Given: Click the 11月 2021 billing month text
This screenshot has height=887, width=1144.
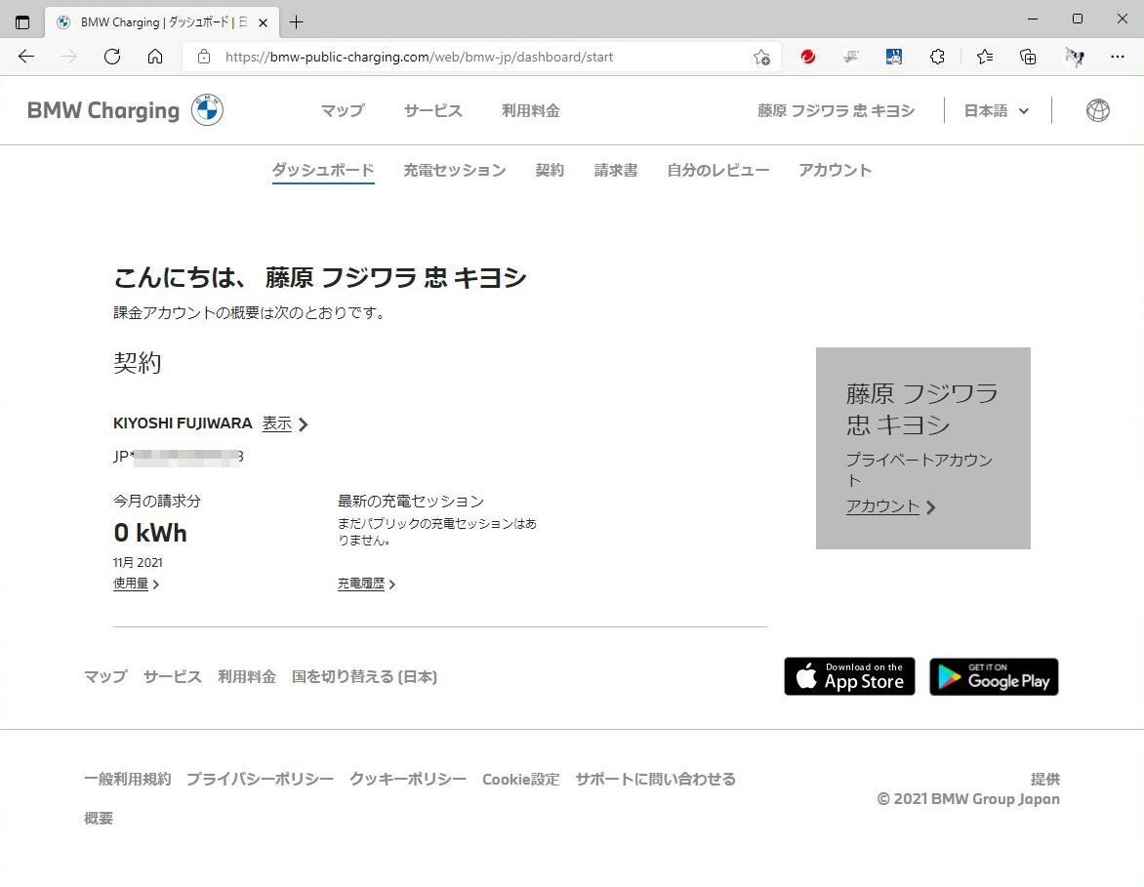Looking at the screenshot, I should 138,562.
